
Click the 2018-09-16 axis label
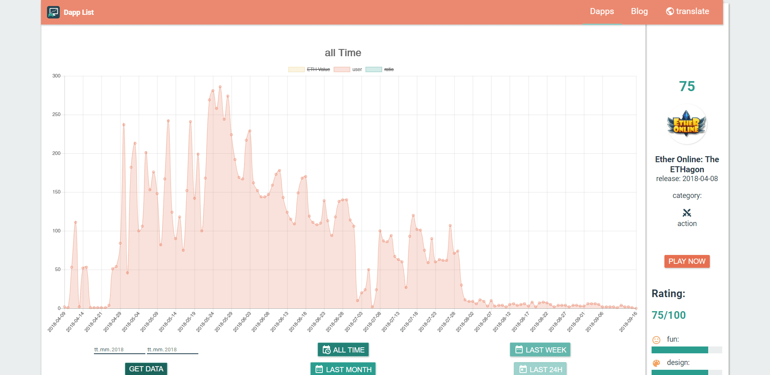(x=628, y=322)
